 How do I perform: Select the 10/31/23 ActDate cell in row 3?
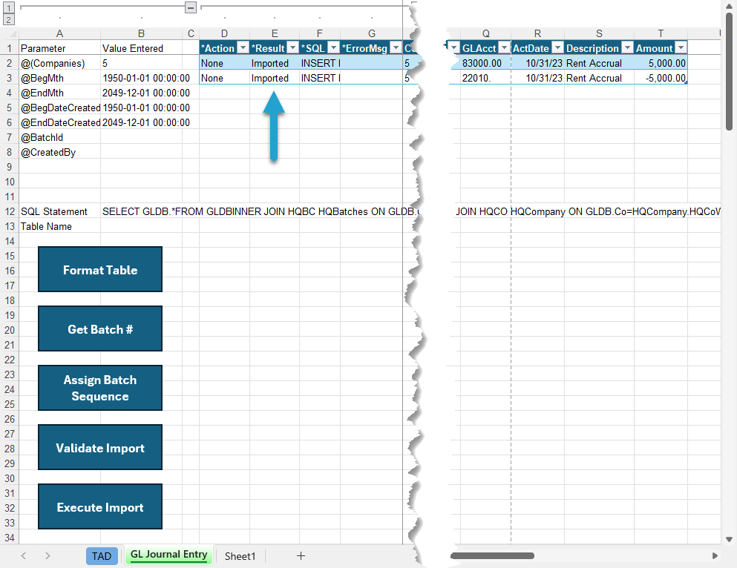click(537, 78)
